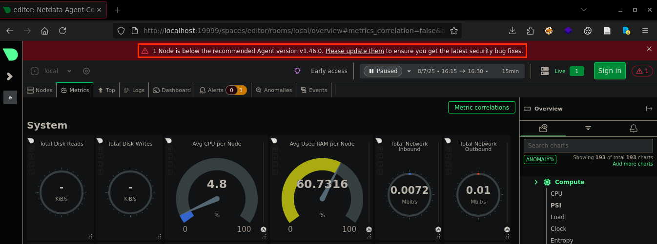Screen dimensions: 657x244
Task: Open the Events tab
Action: click(x=314, y=90)
